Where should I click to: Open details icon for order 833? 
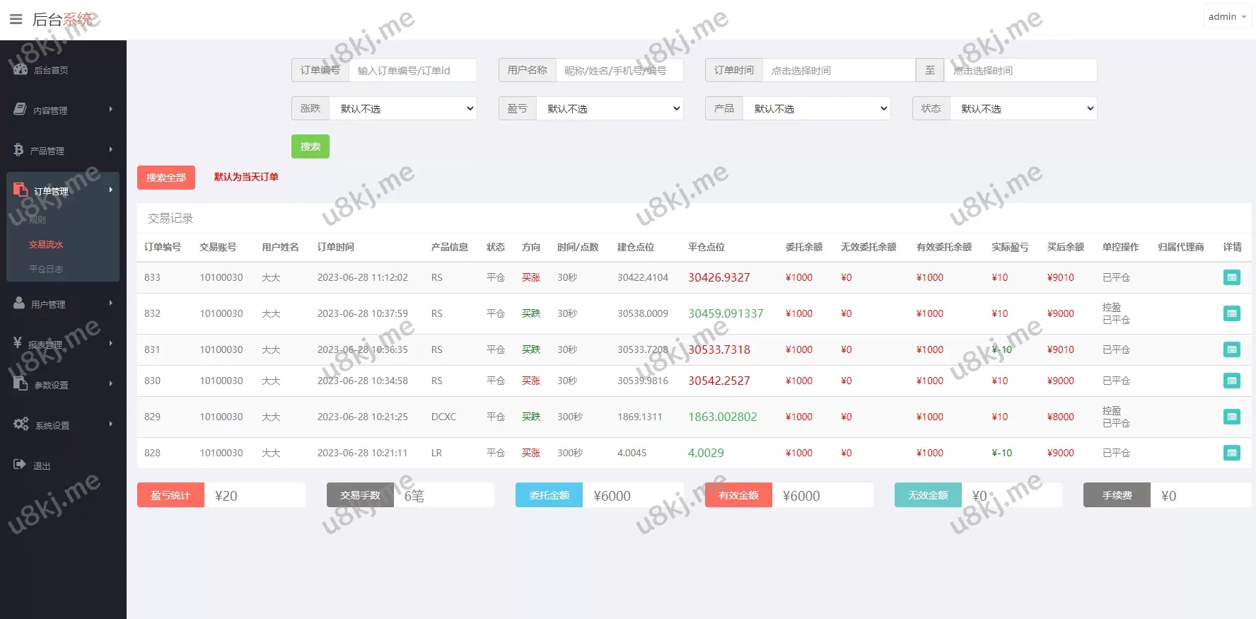(x=1231, y=278)
